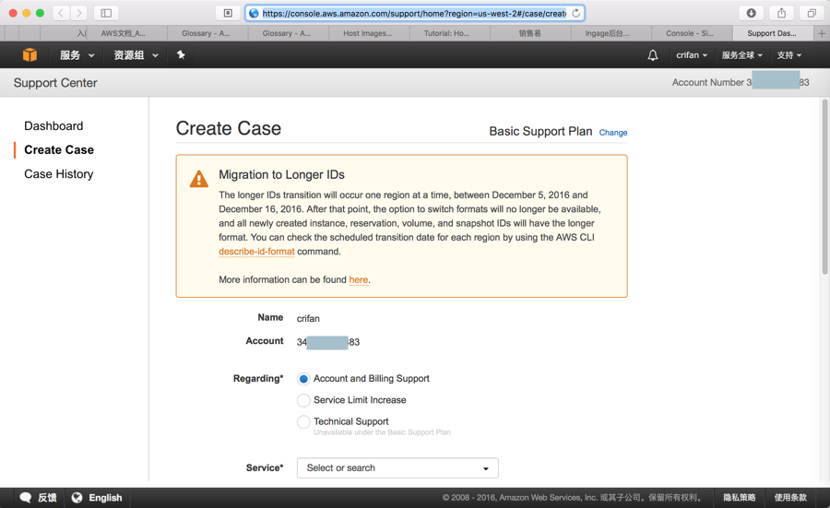830x508 pixels.
Task: Open the 服务全球 region dropdown
Action: [x=742, y=55]
